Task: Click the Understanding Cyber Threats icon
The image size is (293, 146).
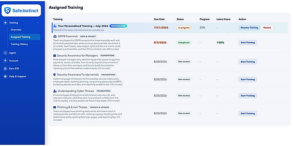Action: 55,91
